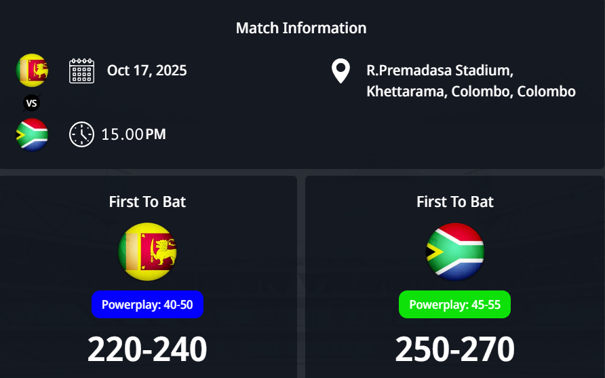Click the location pin icon beside the venue
Image resolution: width=605 pixels, height=378 pixels.
340,71
